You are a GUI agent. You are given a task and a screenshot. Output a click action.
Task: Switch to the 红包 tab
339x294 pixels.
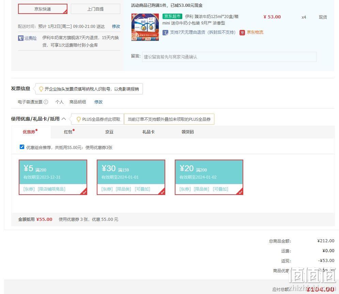(68, 132)
